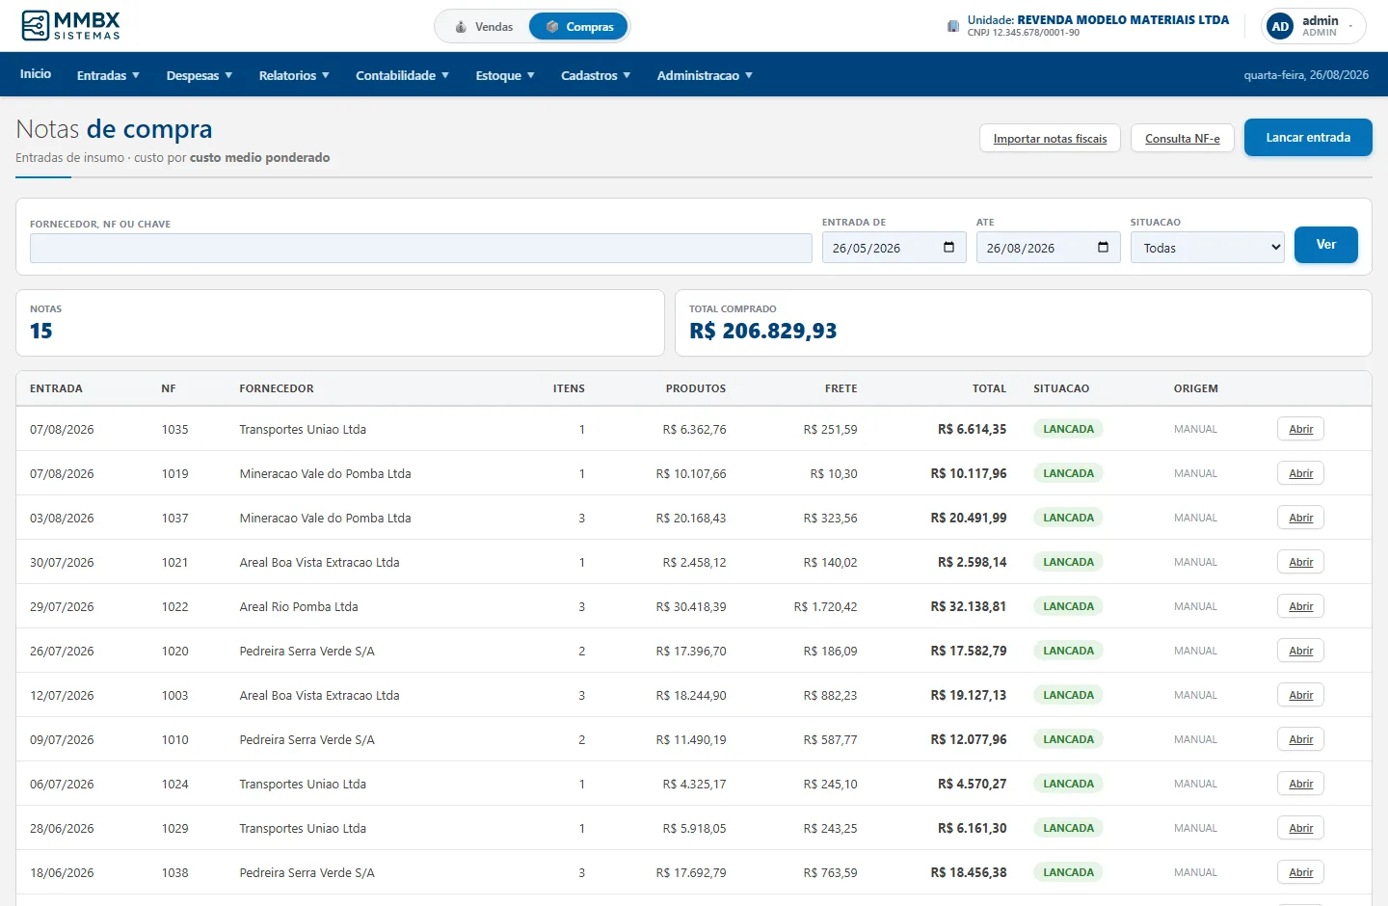The height and width of the screenshot is (906, 1388).
Task: Click MANUAL origin in row 1038
Action: (1195, 872)
